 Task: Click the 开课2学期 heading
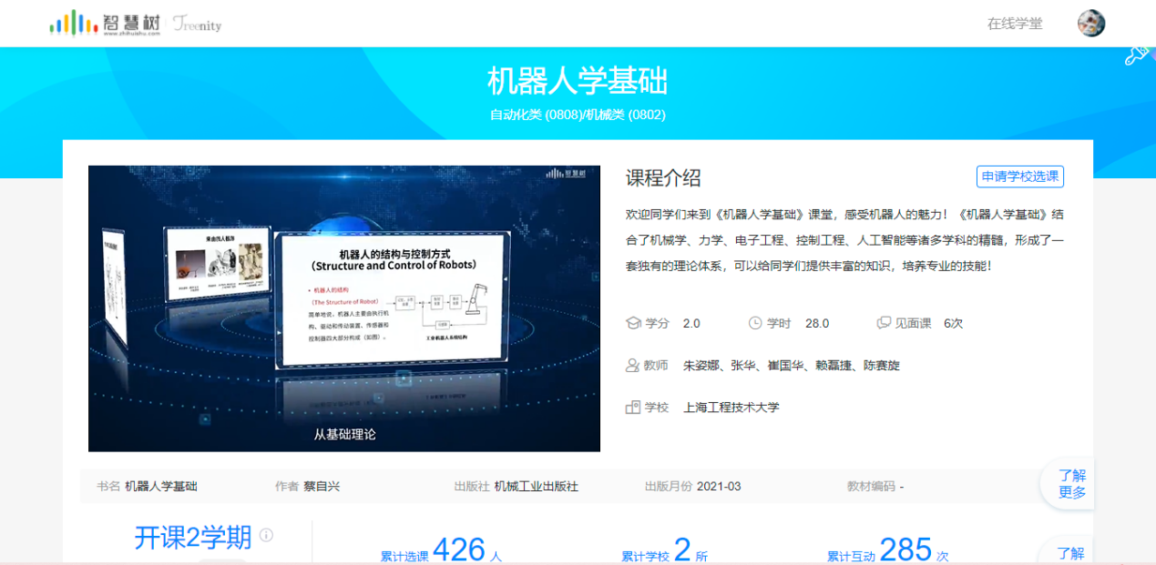click(193, 538)
